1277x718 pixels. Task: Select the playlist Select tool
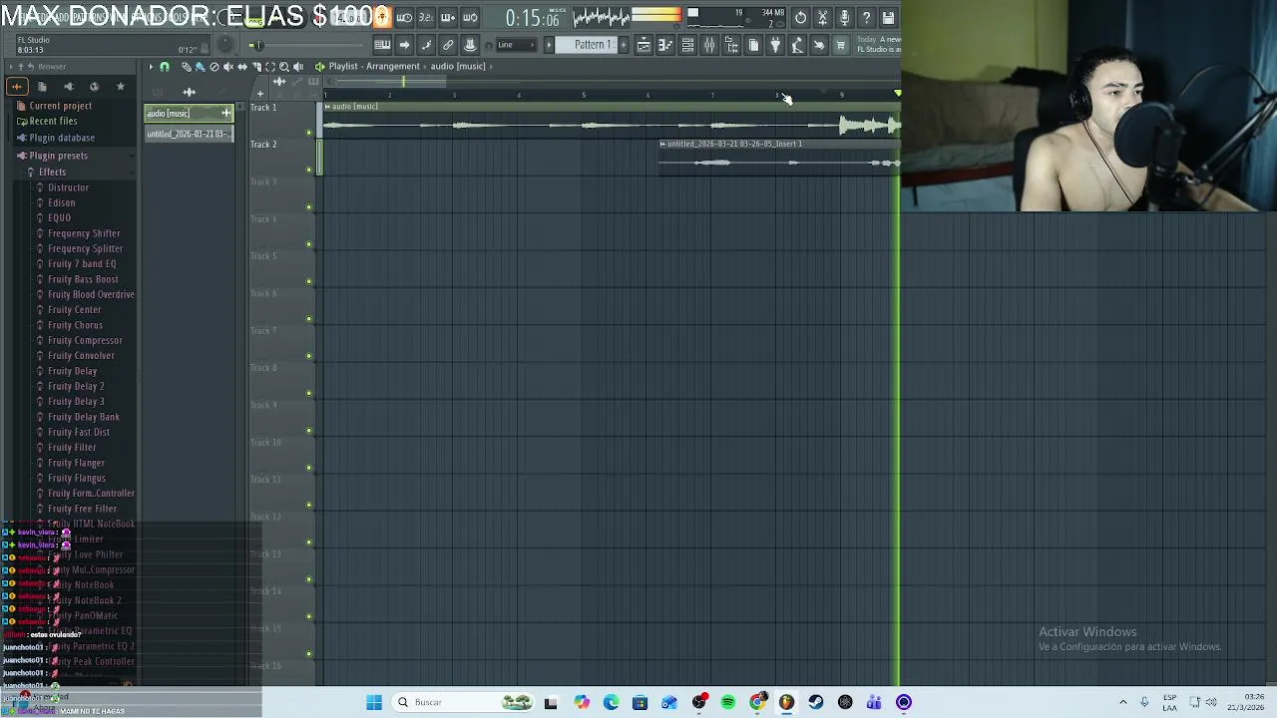point(270,67)
